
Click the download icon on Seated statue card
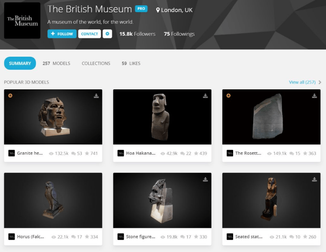314,179
